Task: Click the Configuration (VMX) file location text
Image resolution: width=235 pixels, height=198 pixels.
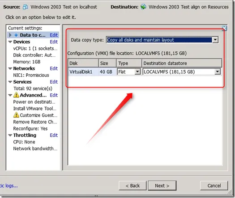Action: pos(127,53)
